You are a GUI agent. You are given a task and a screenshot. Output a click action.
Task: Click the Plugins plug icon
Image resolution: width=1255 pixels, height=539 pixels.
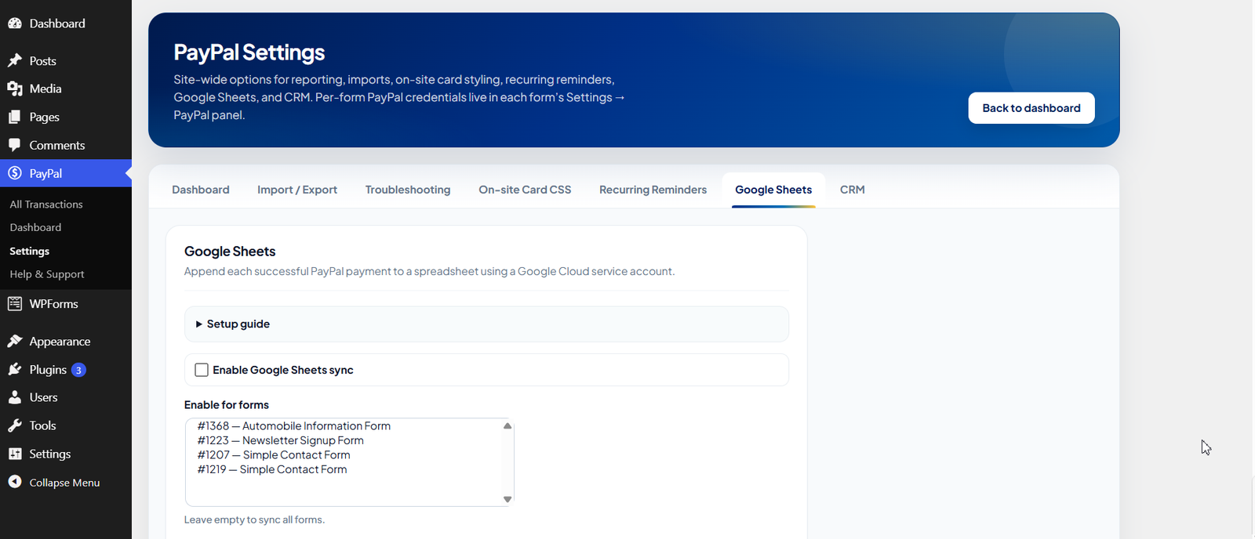click(x=15, y=369)
